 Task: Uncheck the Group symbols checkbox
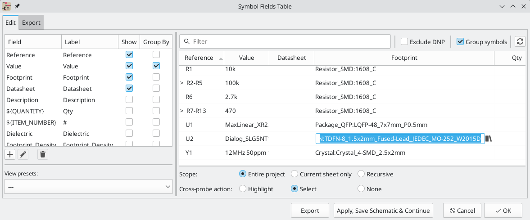(x=460, y=42)
